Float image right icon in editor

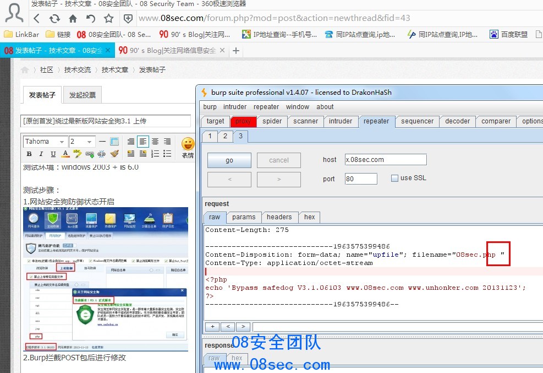(x=143, y=154)
